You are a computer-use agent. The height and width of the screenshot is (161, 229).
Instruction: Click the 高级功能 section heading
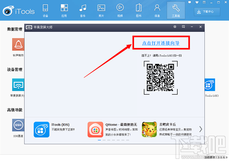click(x=15, y=110)
